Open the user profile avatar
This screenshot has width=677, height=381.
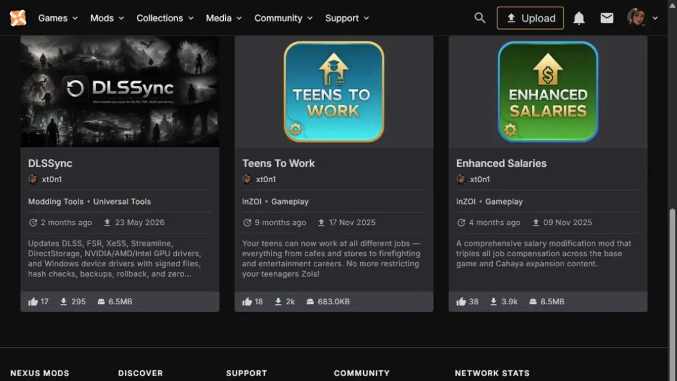click(636, 18)
